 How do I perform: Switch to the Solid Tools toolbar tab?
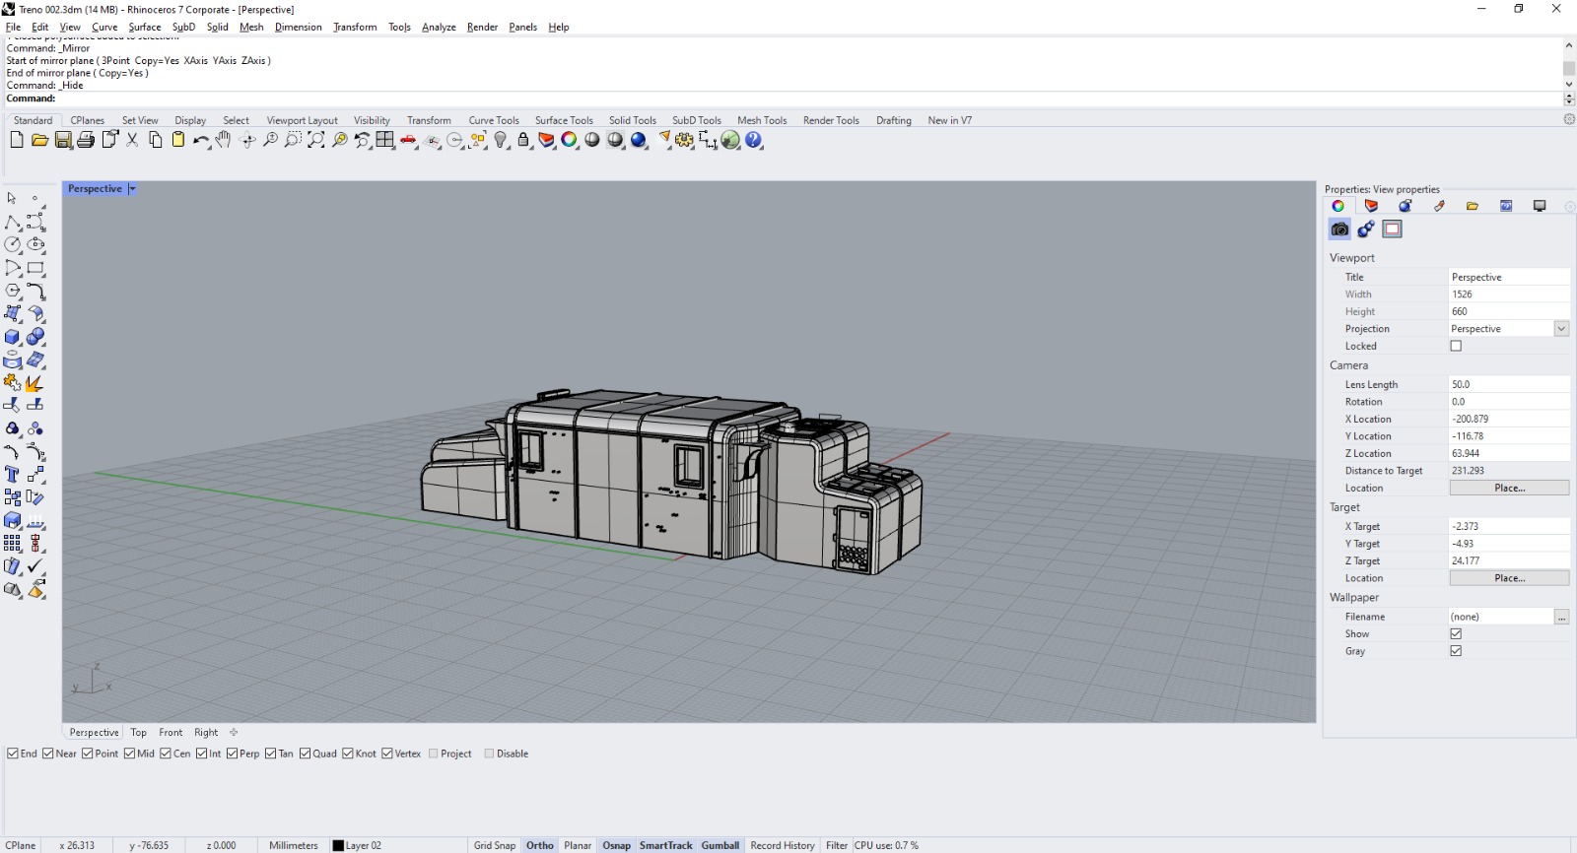[x=632, y=120]
